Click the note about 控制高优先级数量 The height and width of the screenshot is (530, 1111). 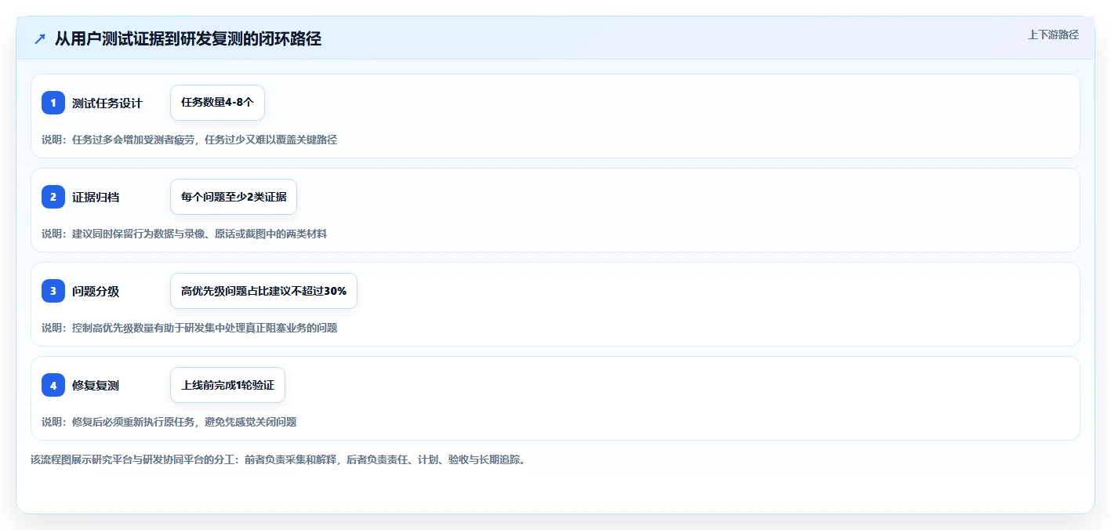[x=189, y=328]
